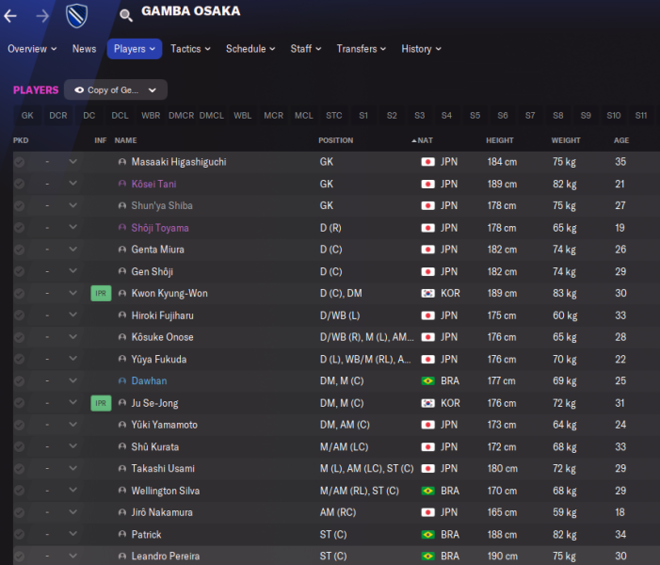Screen dimensions: 660x565
Task: Expand the position chevron for Kōsei Tani
Action: click(x=73, y=184)
